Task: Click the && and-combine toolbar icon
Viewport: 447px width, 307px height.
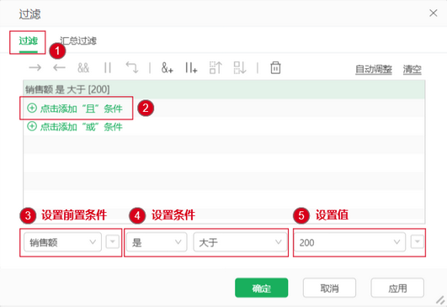Action: click(x=83, y=68)
